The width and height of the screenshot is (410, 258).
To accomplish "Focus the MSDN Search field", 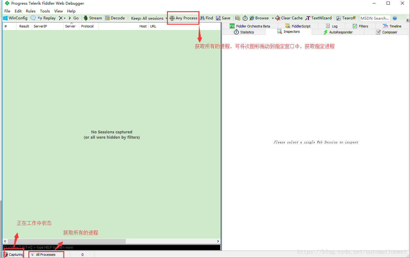I will tap(375, 18).
